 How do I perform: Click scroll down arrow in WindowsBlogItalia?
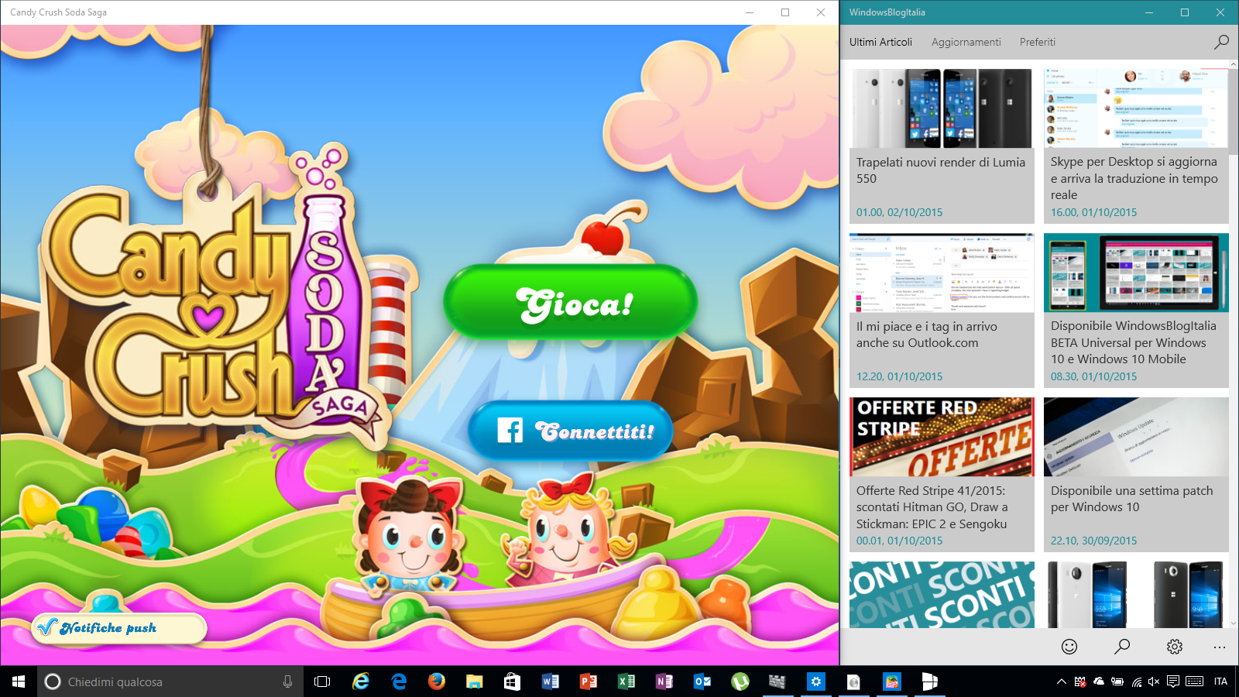(x=1234, y=623)
